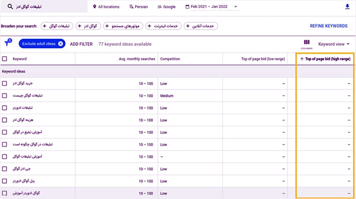The image size is (356, 199).
Task: Click the location pin icon
Action: (x=94, y=6)
